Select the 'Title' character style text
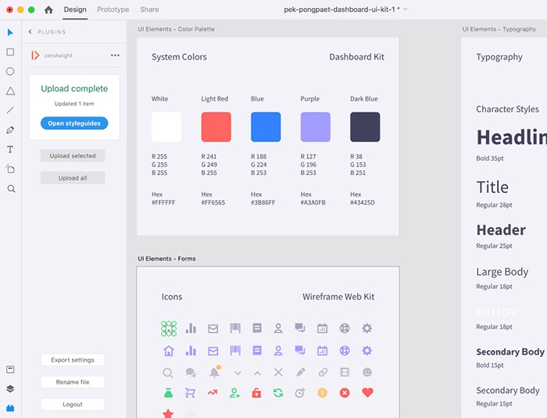547x418 pixels. [x=492, y=188]
